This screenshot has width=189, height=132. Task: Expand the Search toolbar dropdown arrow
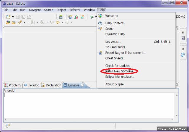point(24,22)
